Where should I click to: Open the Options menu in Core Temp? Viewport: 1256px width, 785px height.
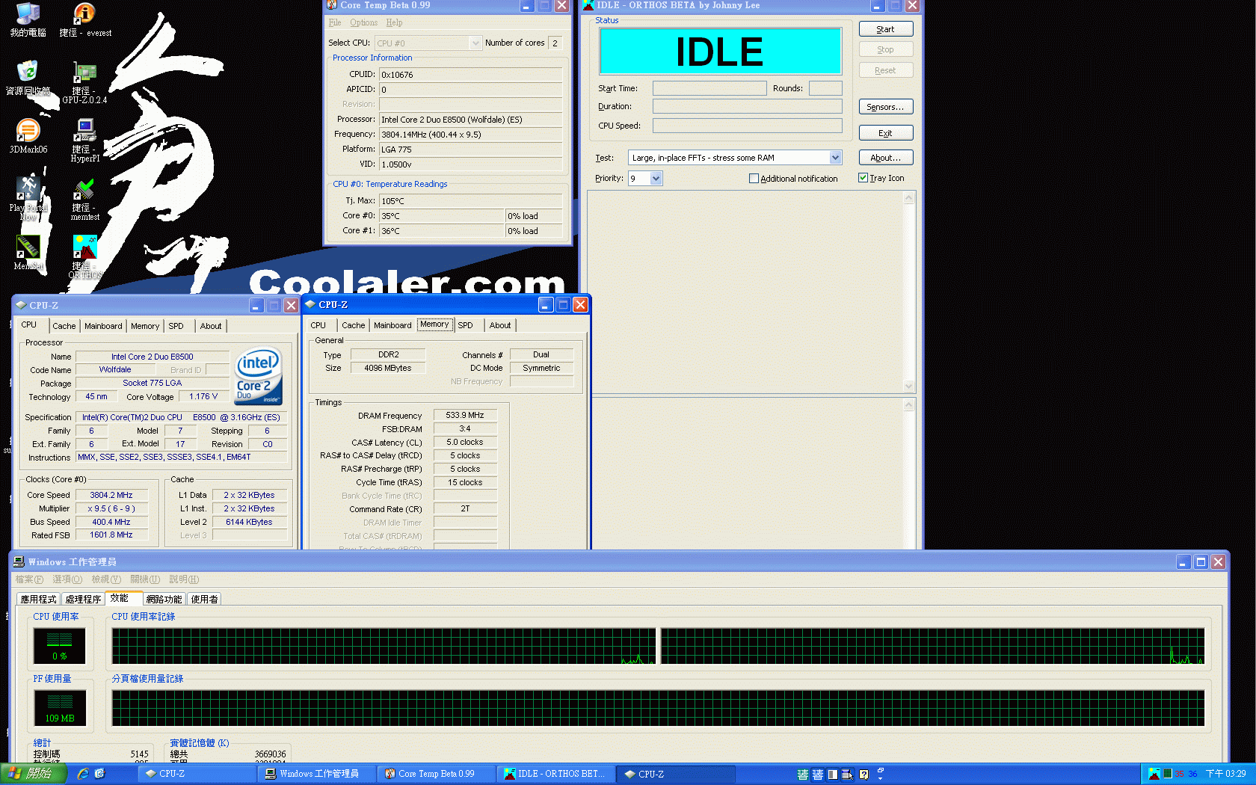(363, 22)
